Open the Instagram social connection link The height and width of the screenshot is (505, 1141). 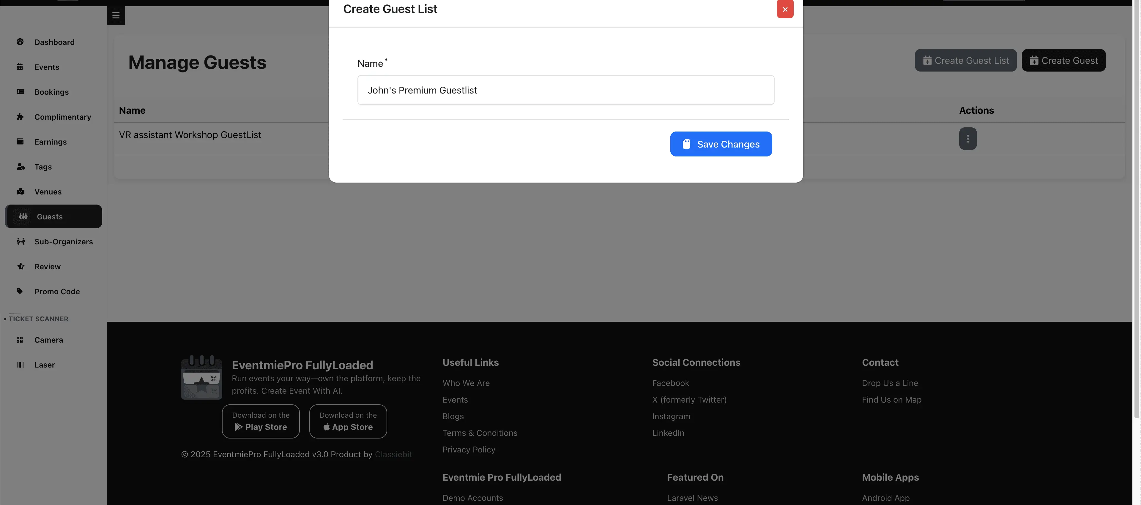(x=671, y=416)
